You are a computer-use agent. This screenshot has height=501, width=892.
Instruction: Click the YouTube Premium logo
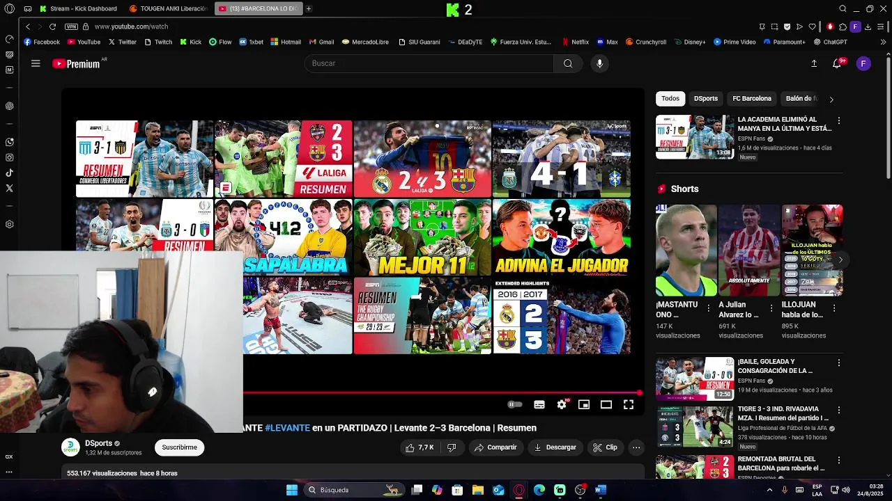(77, 63)
